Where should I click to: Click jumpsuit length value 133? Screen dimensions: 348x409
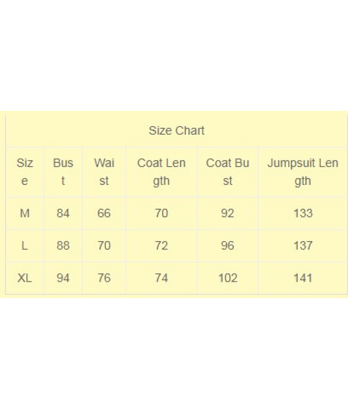[303, 213]
